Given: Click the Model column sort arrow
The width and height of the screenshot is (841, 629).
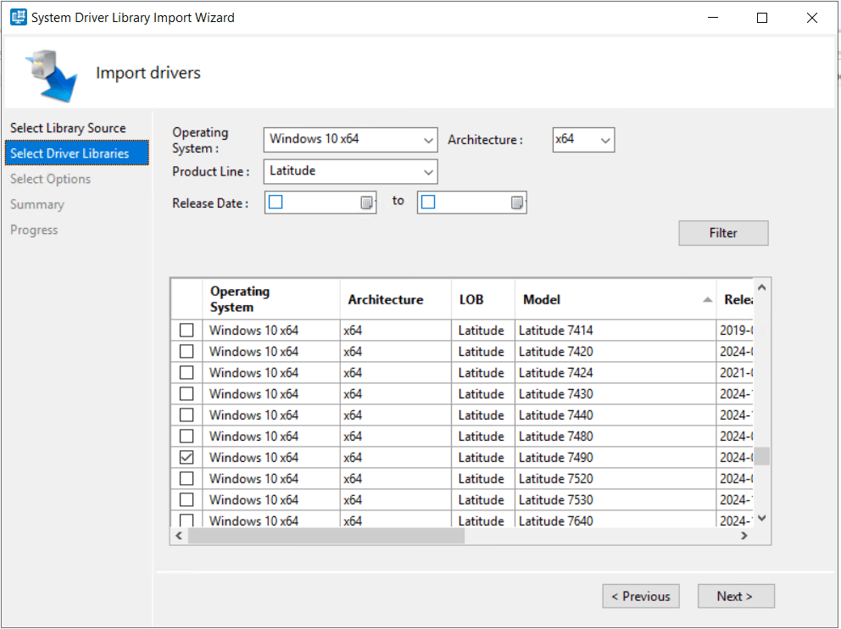Looking at the screenshot, I should click(x=707, y=300).
